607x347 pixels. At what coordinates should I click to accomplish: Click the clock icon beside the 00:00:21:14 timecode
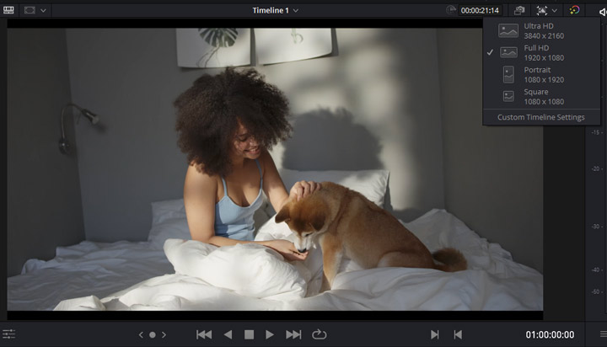tap(450, 10)
